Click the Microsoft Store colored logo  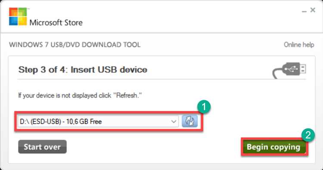[18, 16]
